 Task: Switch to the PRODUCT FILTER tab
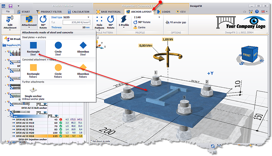point(49,12)
